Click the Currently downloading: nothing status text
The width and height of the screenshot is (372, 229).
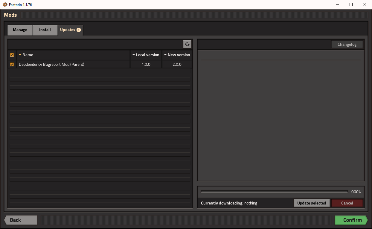pos(229,203)
